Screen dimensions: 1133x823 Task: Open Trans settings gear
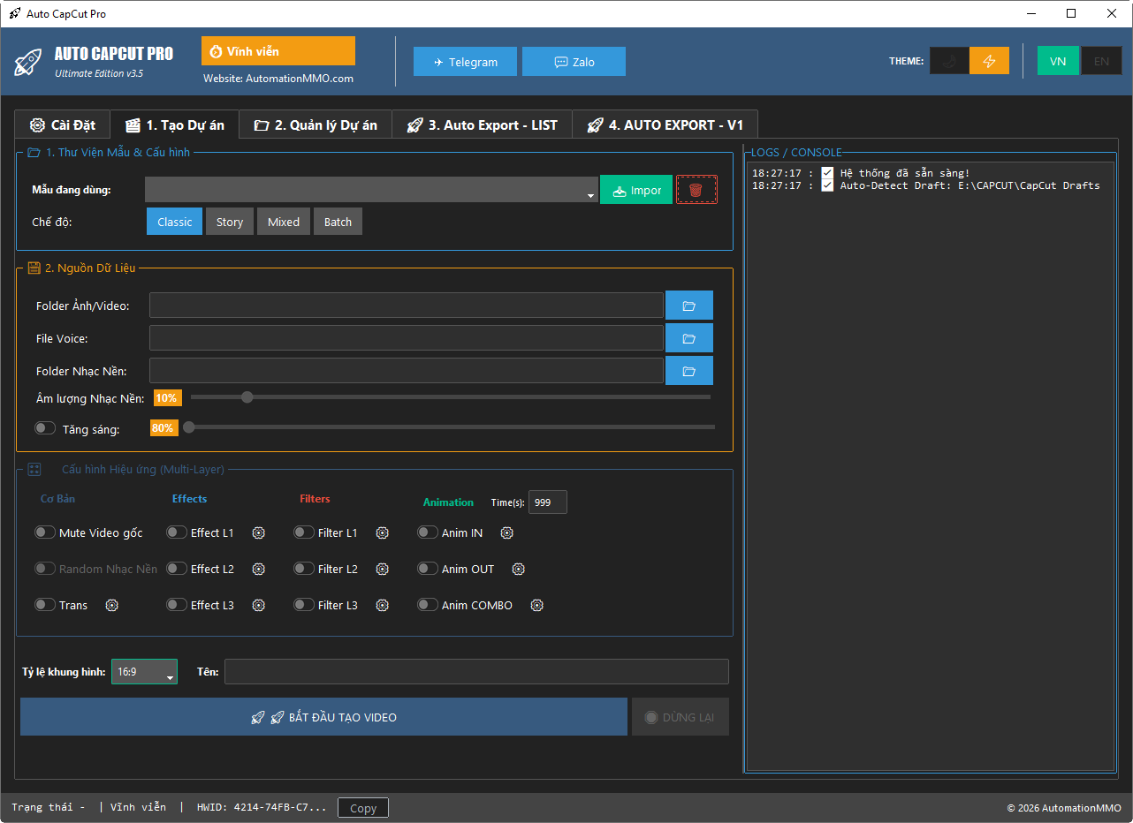[x=112, y=605]
